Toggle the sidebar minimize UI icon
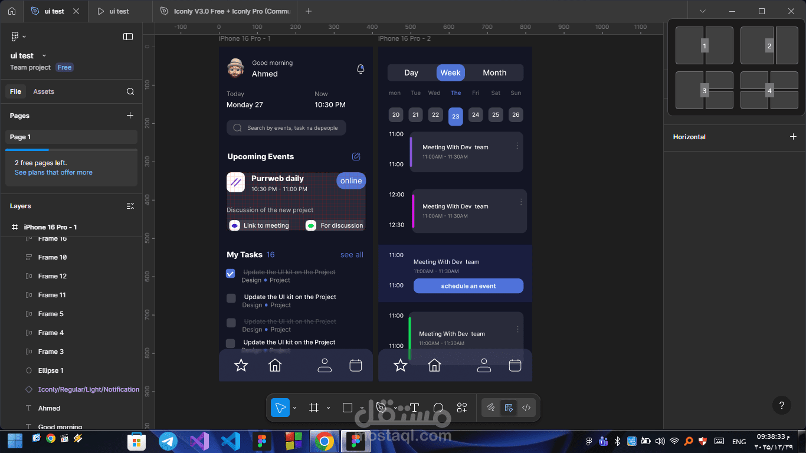The image size is (806, 453). pyautogui.click(x=128, y=37)
